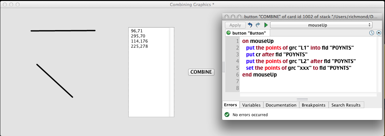Click the Redo arrow in script editor
The image size is (385, 136).
258,25
